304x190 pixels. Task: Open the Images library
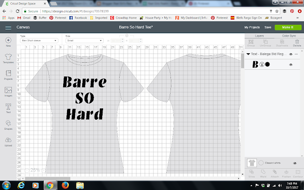coord(8,92)
